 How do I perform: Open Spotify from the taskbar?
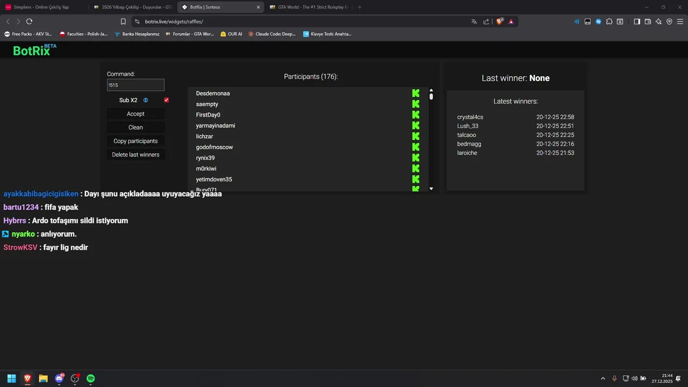pos(91,378)
